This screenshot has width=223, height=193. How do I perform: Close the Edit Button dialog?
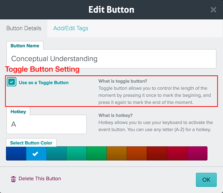coord(213,10)
